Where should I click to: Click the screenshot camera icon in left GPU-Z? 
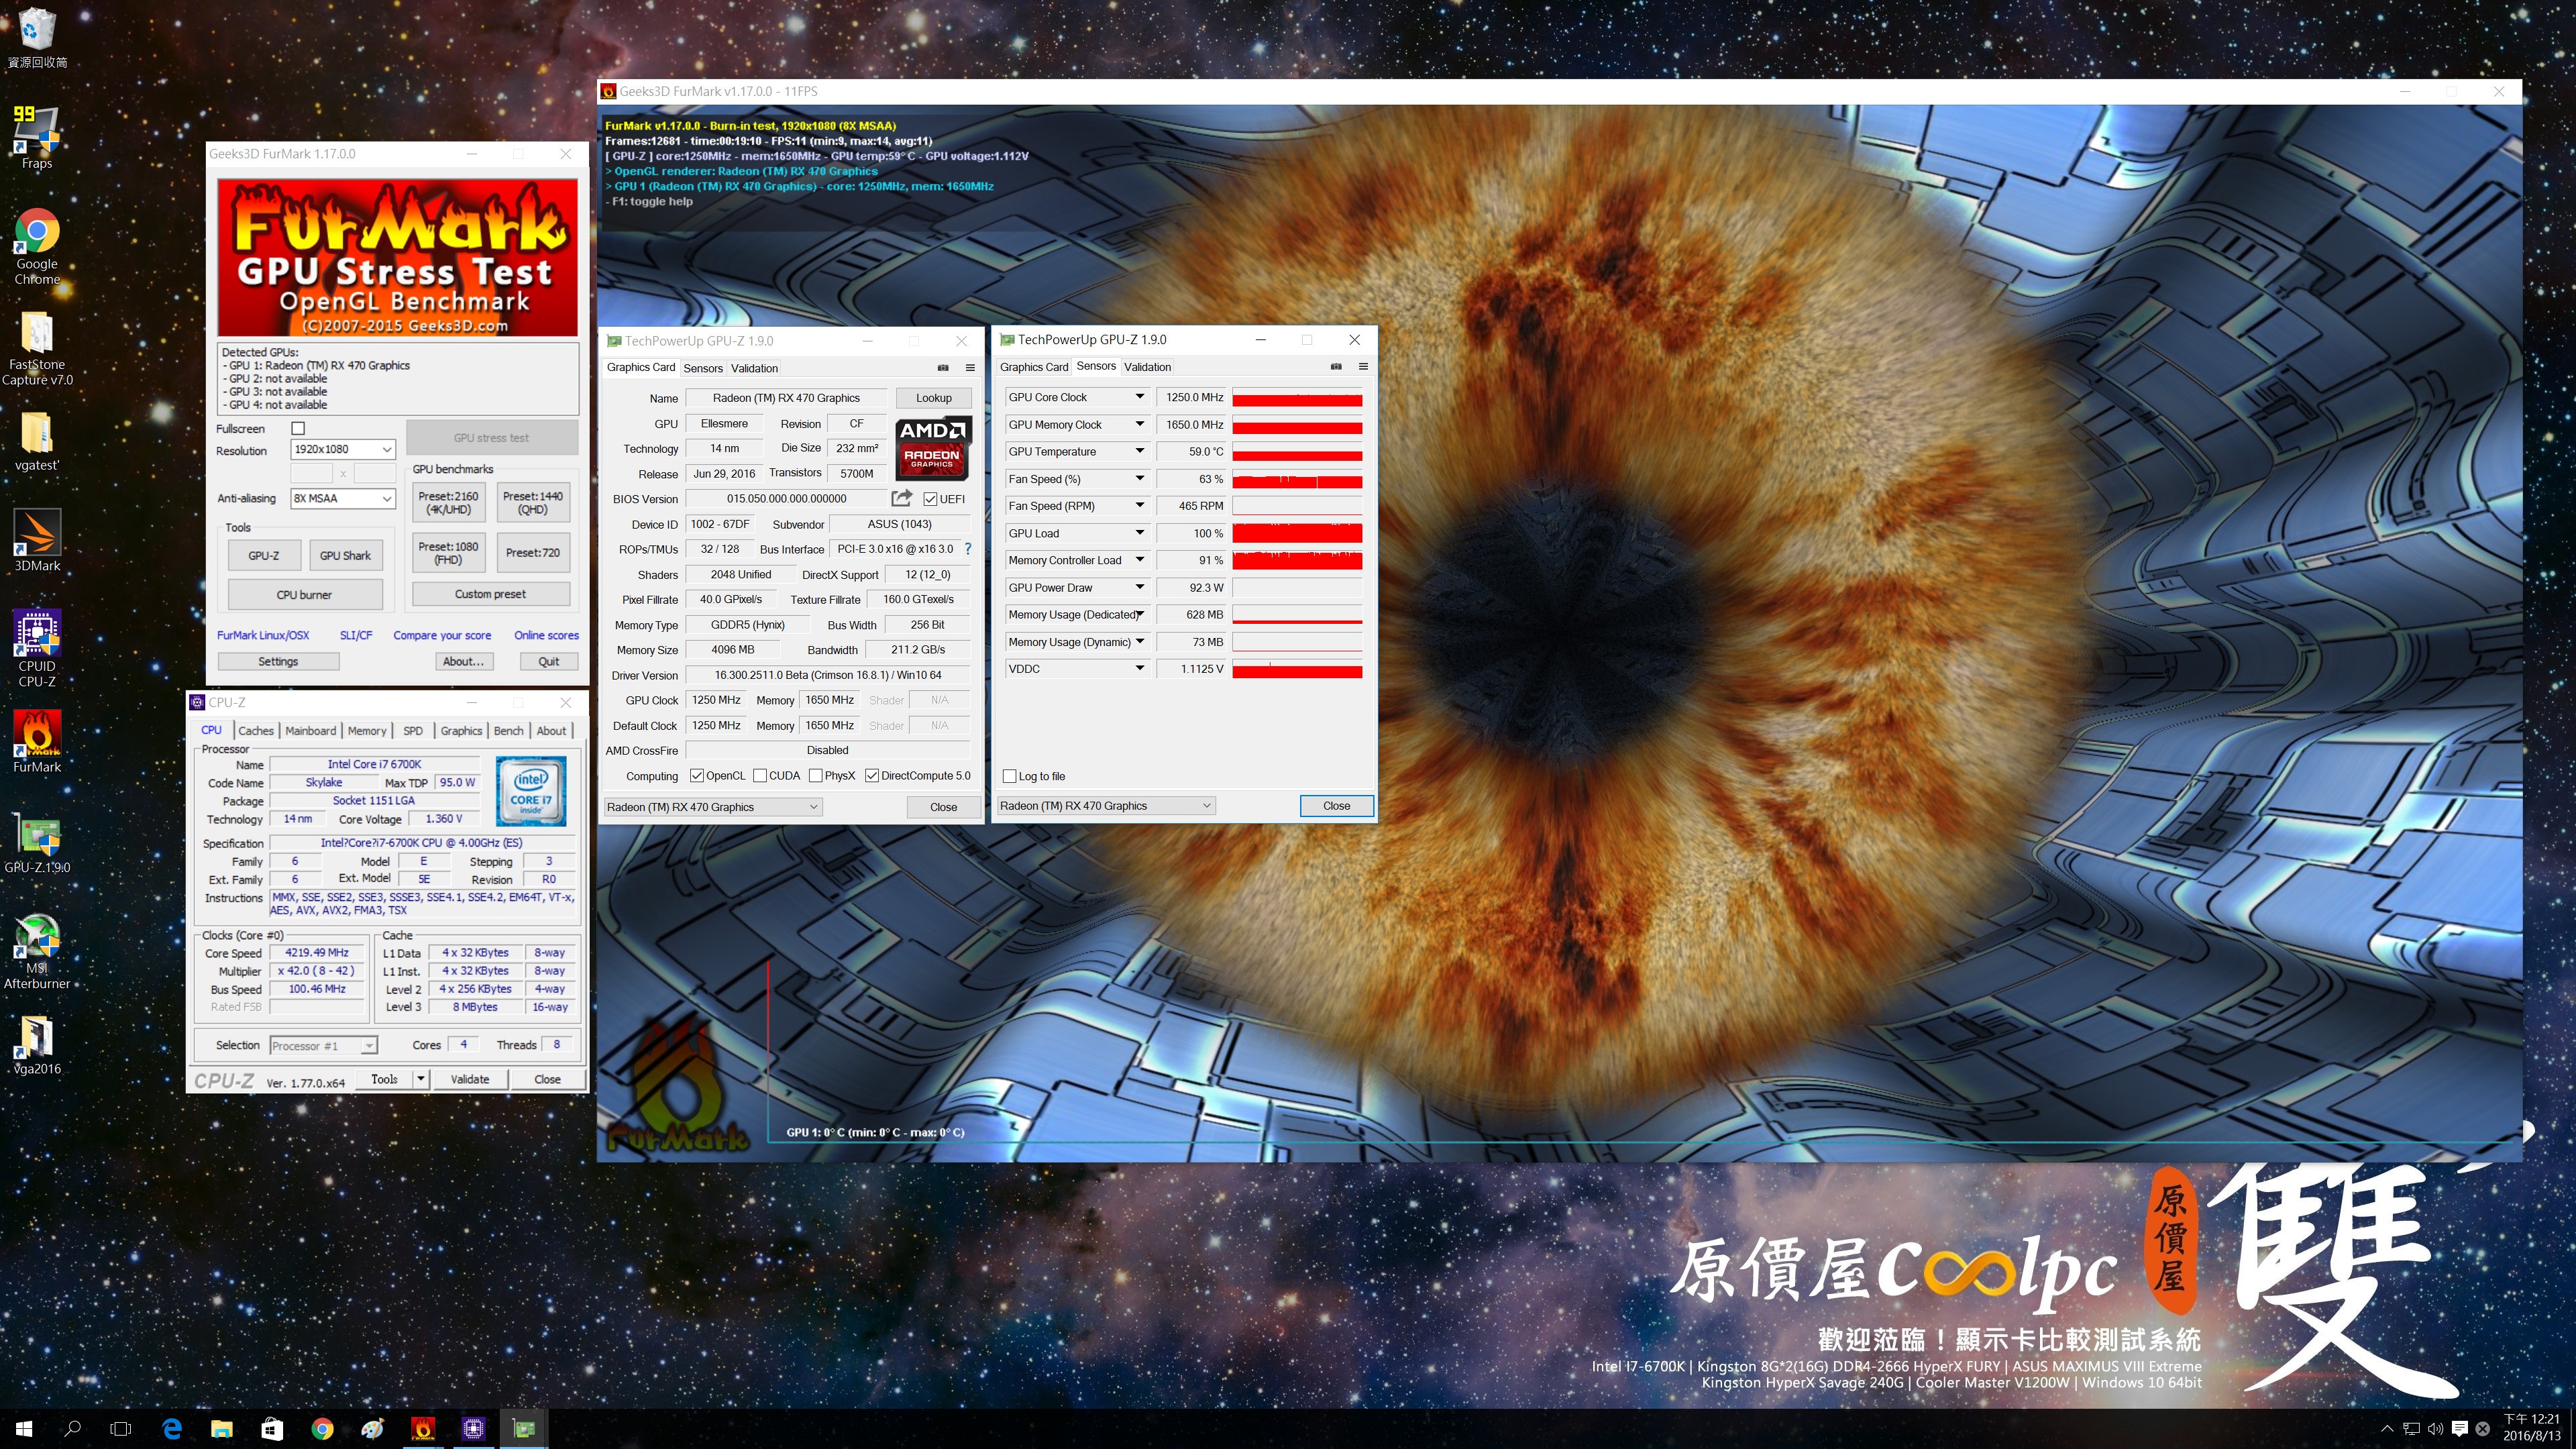pos(942,367)
